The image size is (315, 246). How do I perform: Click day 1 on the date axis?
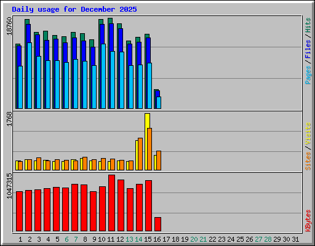tap(20, 239)
